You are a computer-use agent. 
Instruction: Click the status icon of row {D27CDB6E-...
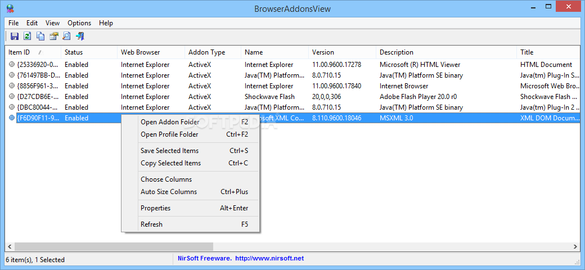point(12,97)
